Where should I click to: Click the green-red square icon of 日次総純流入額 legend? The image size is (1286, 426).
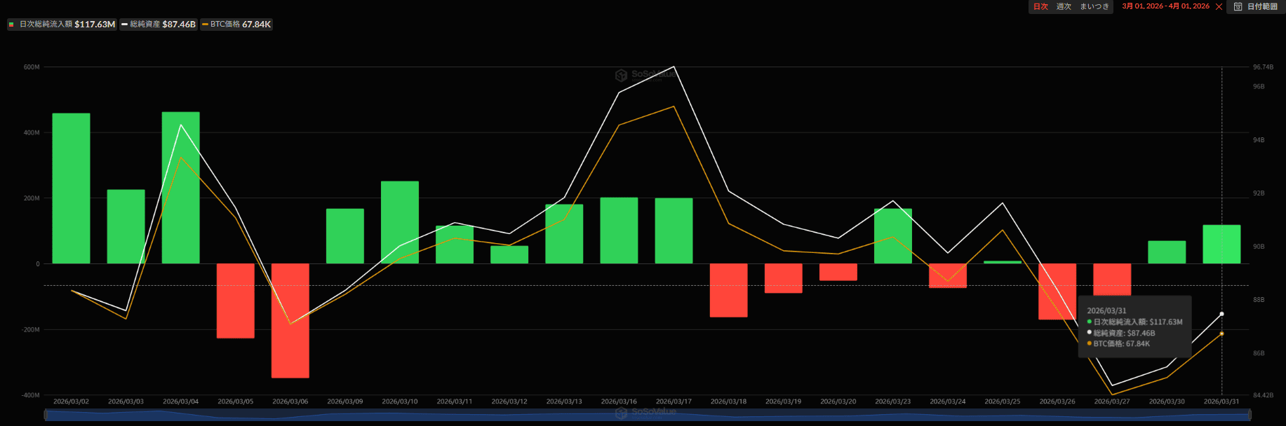(12, 25)
